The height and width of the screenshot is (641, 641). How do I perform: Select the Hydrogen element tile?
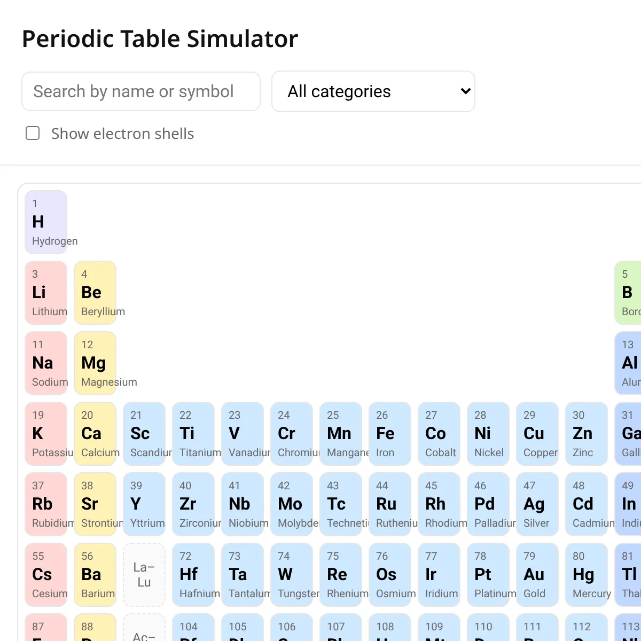(46, 222)
